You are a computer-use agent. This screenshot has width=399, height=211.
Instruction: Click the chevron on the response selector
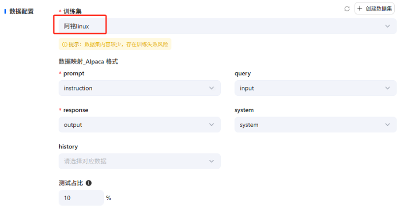212,125
